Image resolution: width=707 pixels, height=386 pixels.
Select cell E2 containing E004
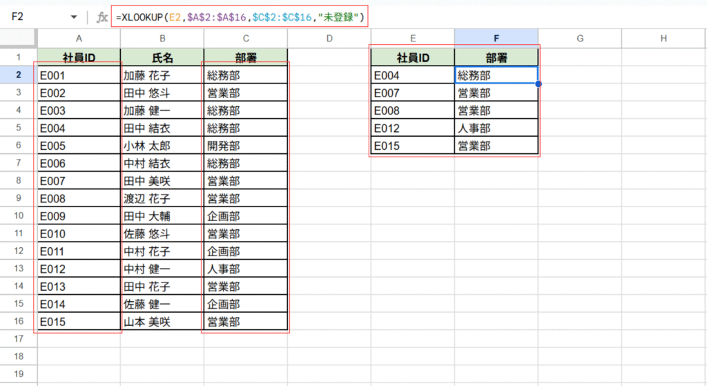pyautogui.click(x=413, y=75)
